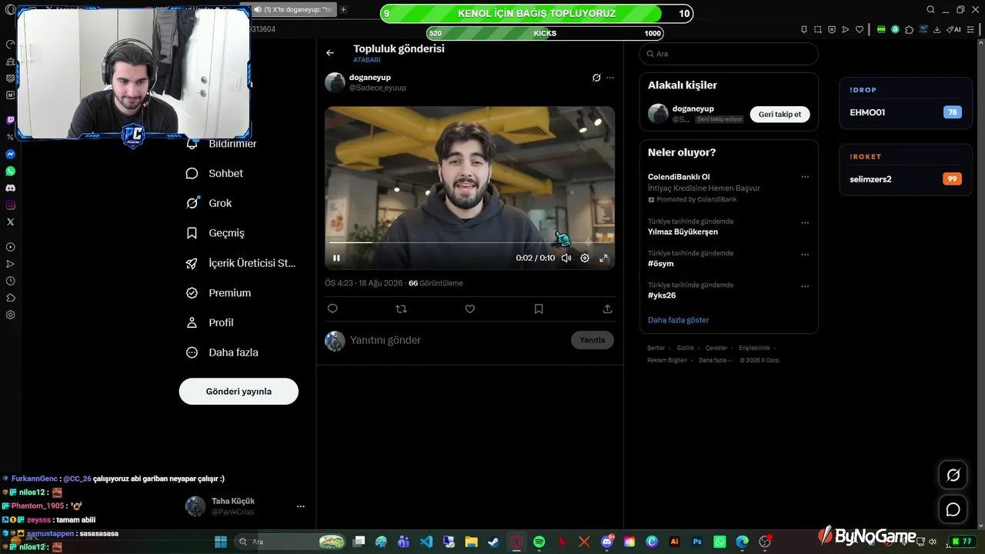Open Premium from the navigation menu
985x554 pixels.
[219, 292]
